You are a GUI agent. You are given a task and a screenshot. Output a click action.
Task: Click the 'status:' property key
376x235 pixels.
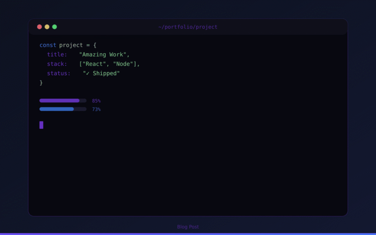[x=59, y=73]
